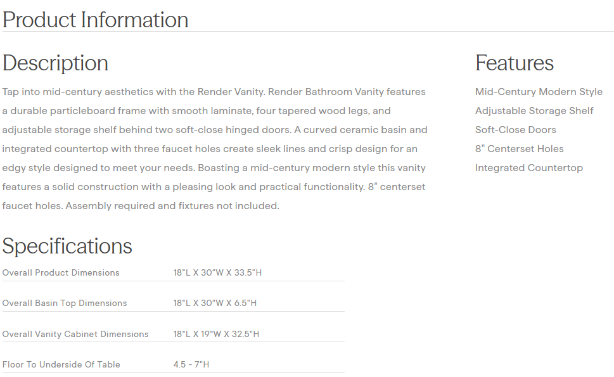Select the Mid-Century Modern Style feature
Screen dimensions: 614x377
[539, 92]
